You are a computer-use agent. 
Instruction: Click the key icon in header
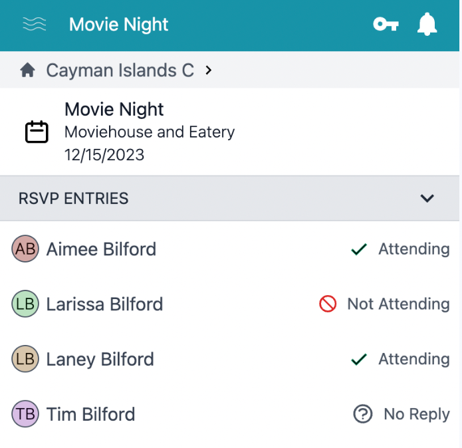[386, 25]
